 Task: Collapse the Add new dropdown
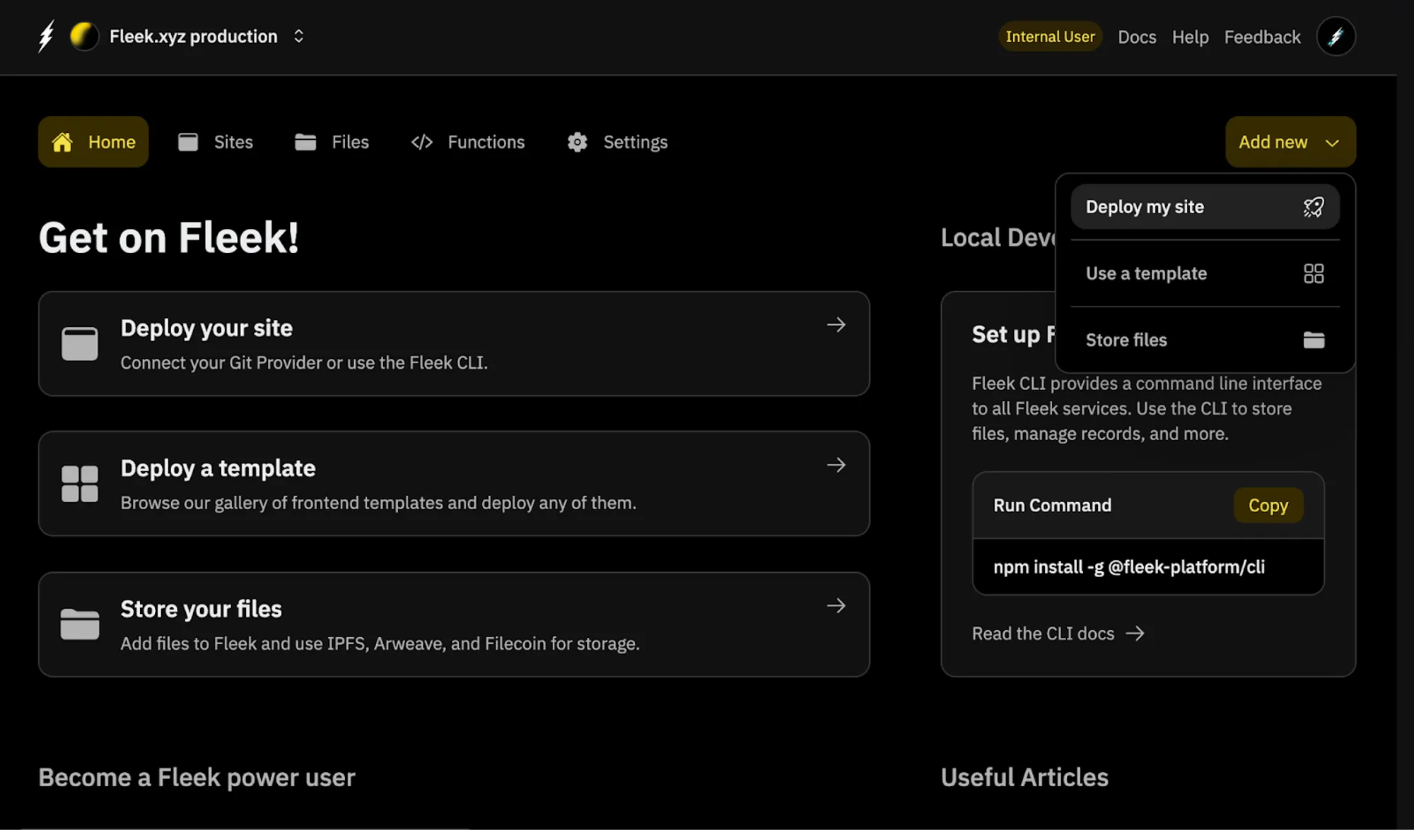pos(1290,142)
